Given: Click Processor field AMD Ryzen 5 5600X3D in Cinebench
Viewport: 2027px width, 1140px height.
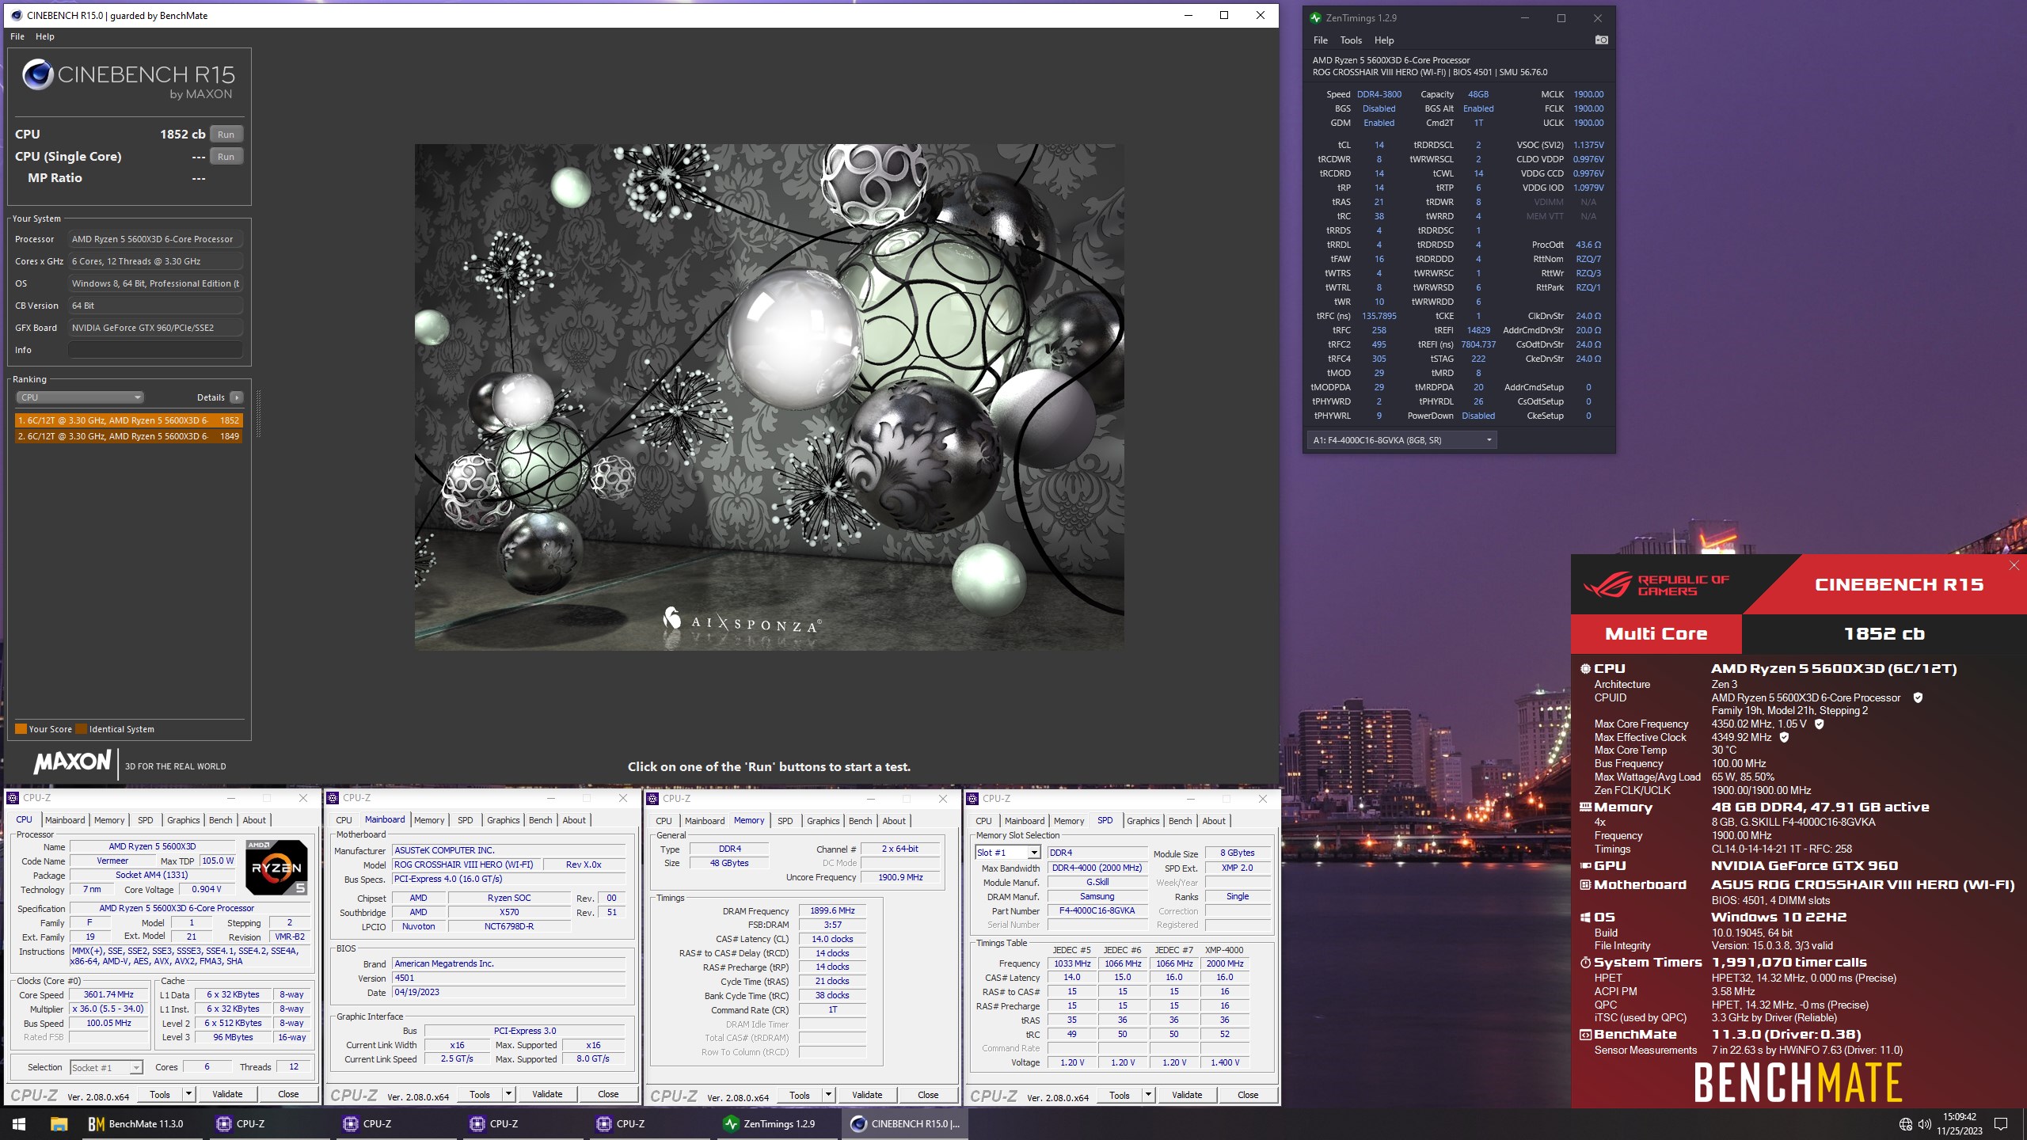Looking at the screenshot, I should coord(155,239).
